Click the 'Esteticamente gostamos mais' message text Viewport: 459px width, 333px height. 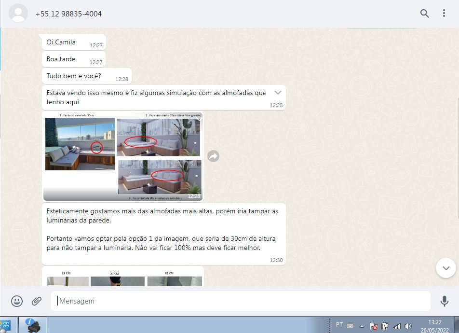(x=162, y=215)
